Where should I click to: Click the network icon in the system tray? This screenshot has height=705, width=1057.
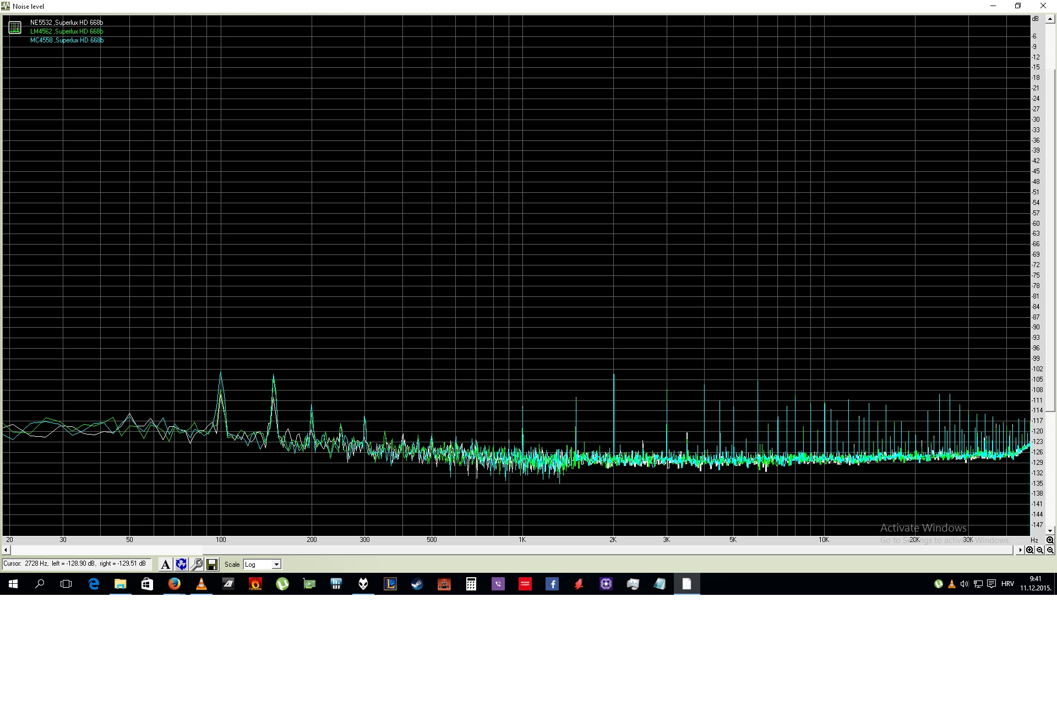978,584
